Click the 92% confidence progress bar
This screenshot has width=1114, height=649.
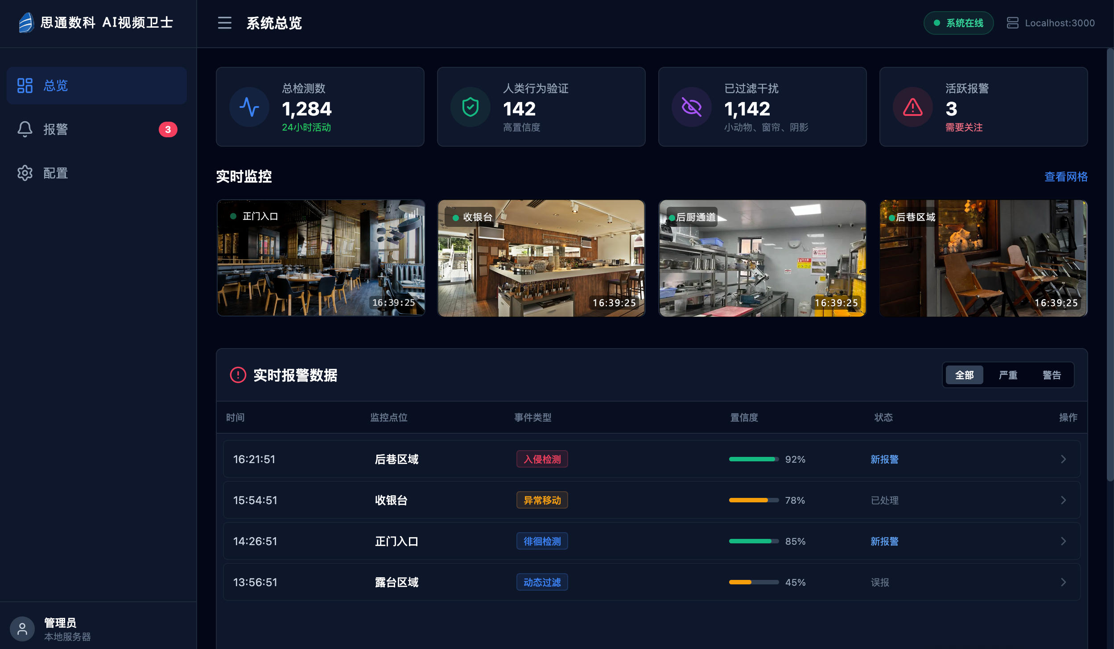click(x=754, y=460)
